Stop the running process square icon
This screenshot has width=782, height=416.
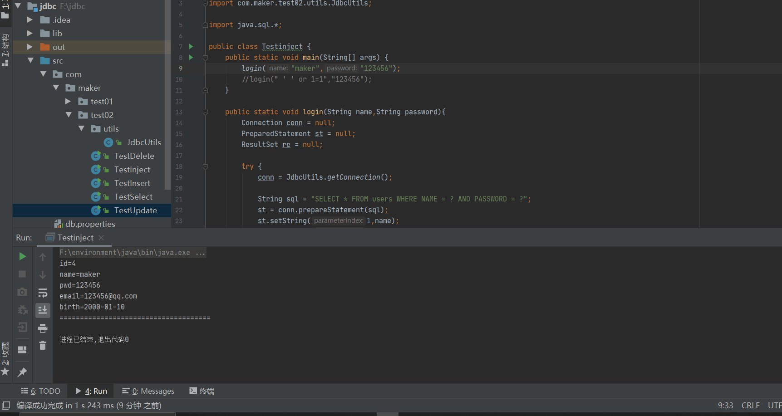pyautogui.click(x=22, y=274)
